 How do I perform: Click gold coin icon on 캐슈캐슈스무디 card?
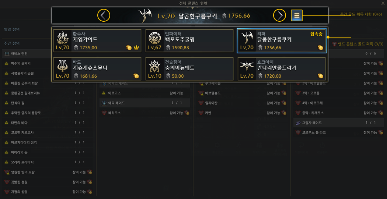pos(136,76)
